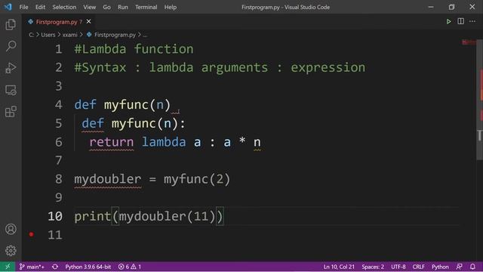The width and height of the screenshot is (483, 272).
Task: Open the Explorer view in activity bar
Action: [x=11, y=25]
